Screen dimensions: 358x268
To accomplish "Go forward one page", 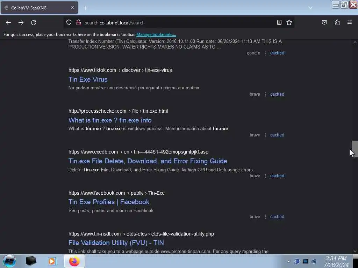I will click(21, 23).
